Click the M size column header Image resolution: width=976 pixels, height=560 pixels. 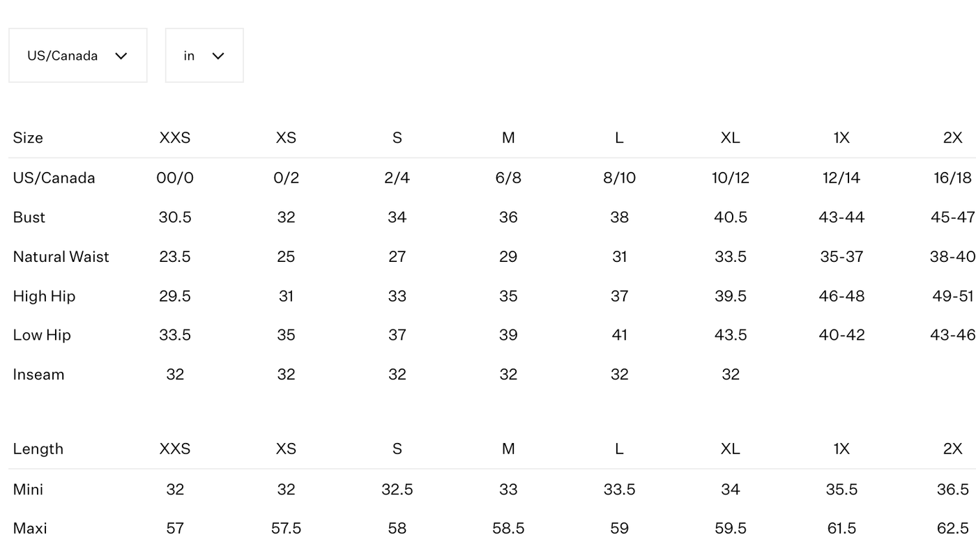coord(508,138)
